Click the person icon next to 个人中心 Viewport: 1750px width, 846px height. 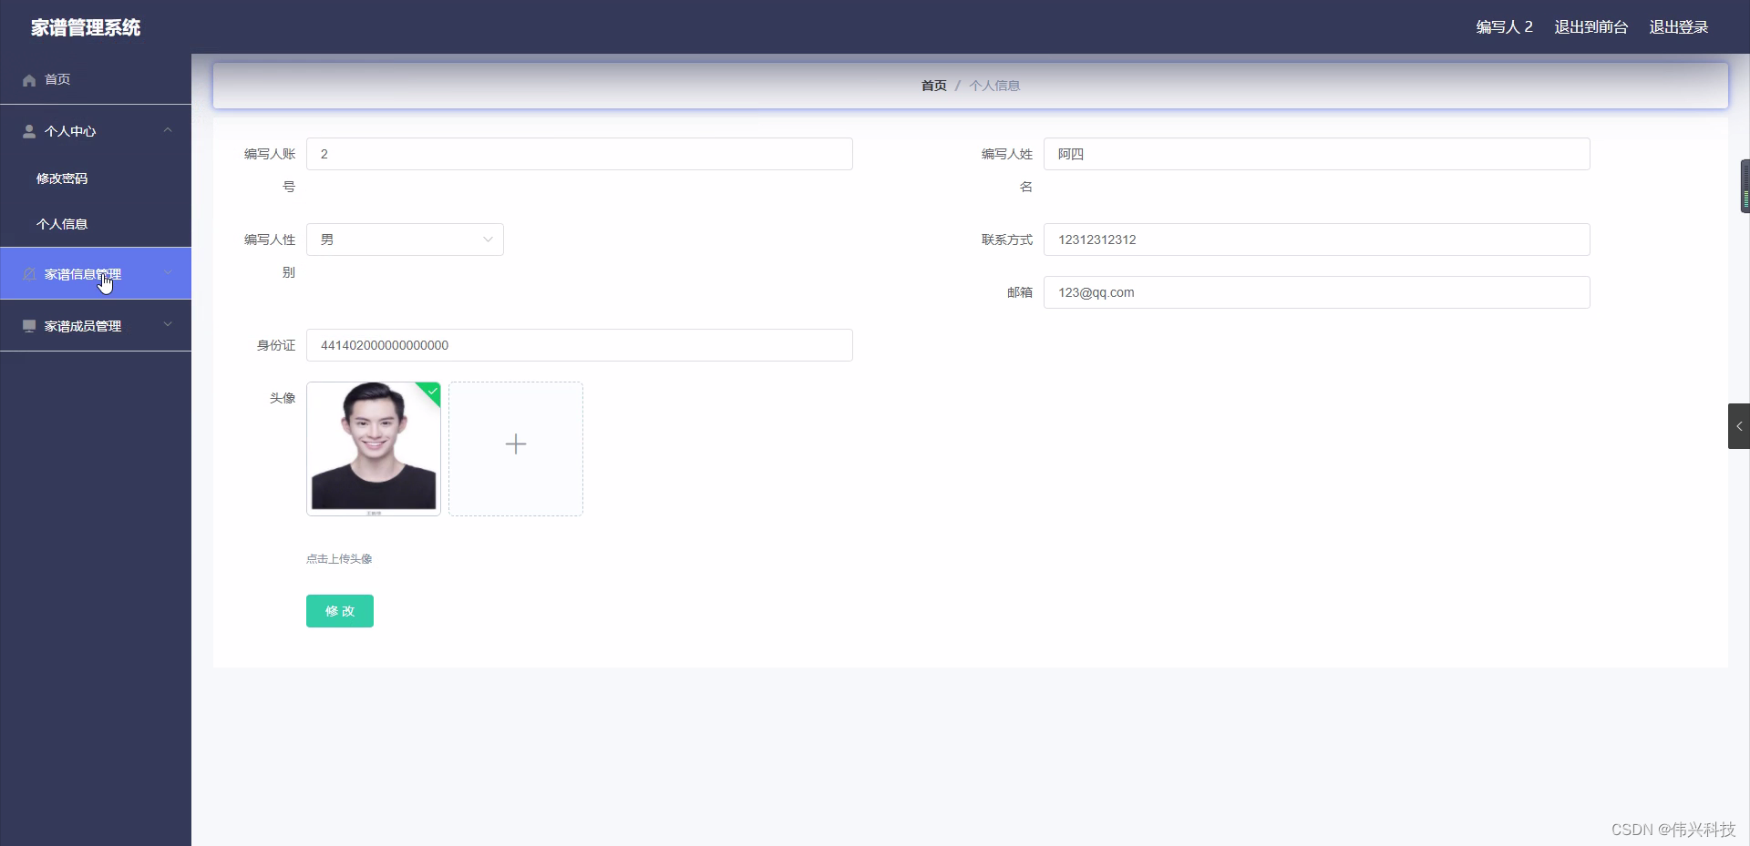(x=28, y=130)
